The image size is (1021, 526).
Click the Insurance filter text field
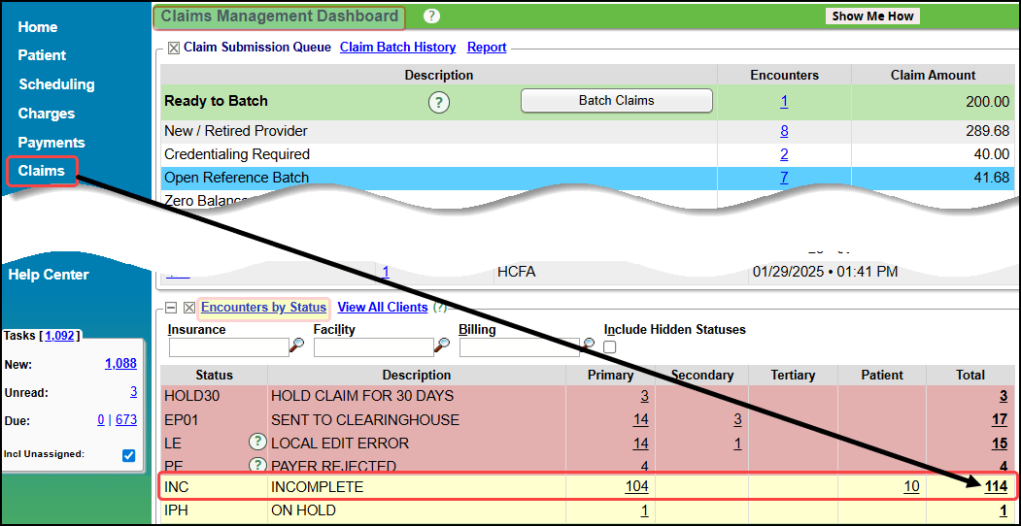227,346
